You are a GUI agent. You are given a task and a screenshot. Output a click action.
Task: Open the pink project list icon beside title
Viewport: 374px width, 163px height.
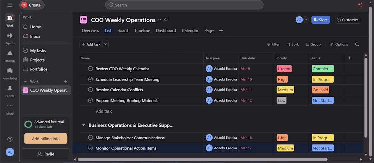click(x=84, y=20)
